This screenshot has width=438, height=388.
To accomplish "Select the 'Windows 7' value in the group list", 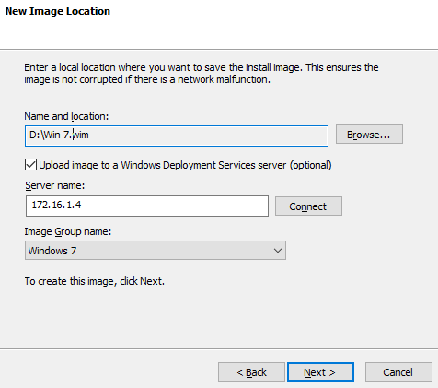I will pyautogui.click(x=52, y=251).
